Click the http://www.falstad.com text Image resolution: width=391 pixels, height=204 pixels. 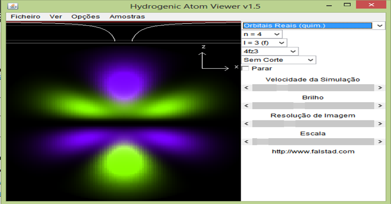(313, 151)
